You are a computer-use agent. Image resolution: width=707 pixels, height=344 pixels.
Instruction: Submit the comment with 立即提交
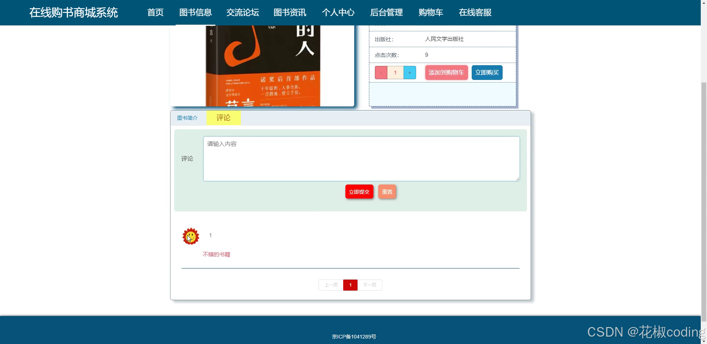click(359, 192)
